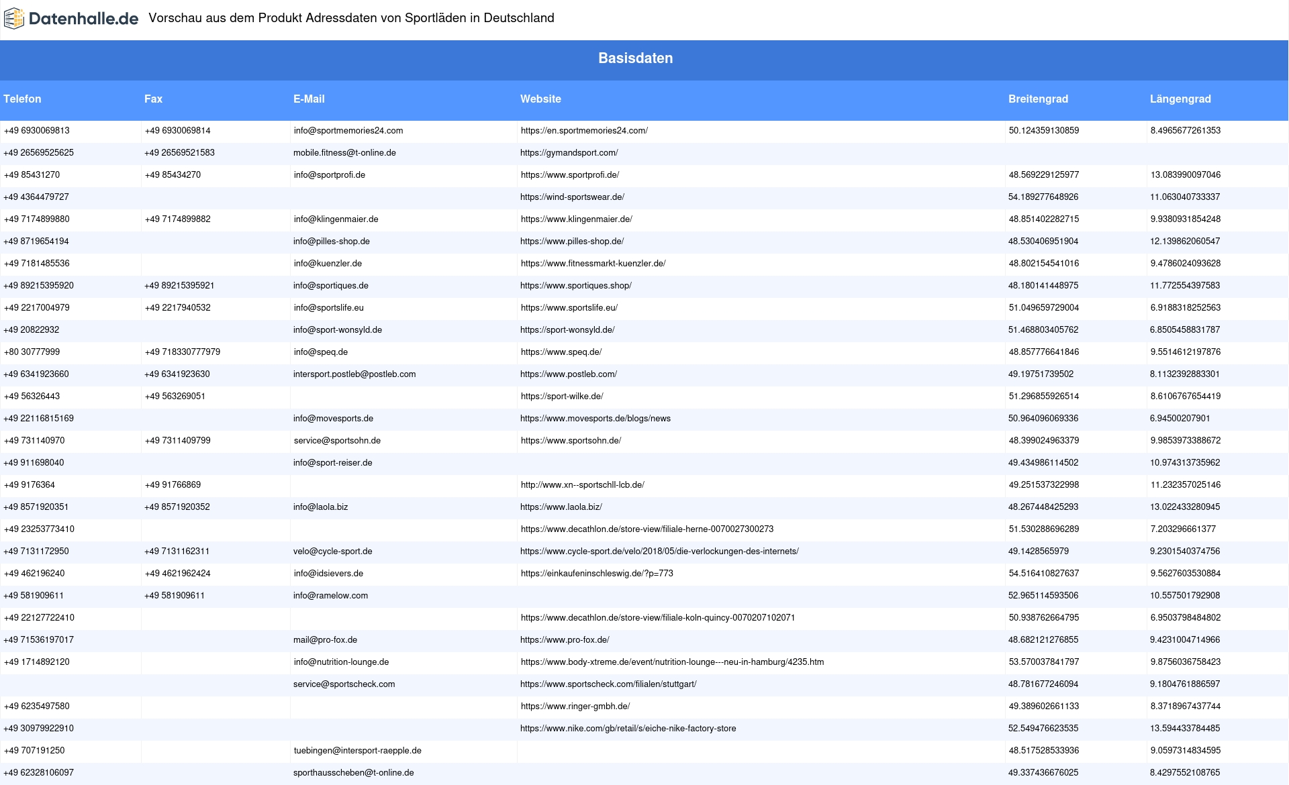Select latitude value 49.19751739502
Screen dimensions: 1289x785
[1041, 374]
